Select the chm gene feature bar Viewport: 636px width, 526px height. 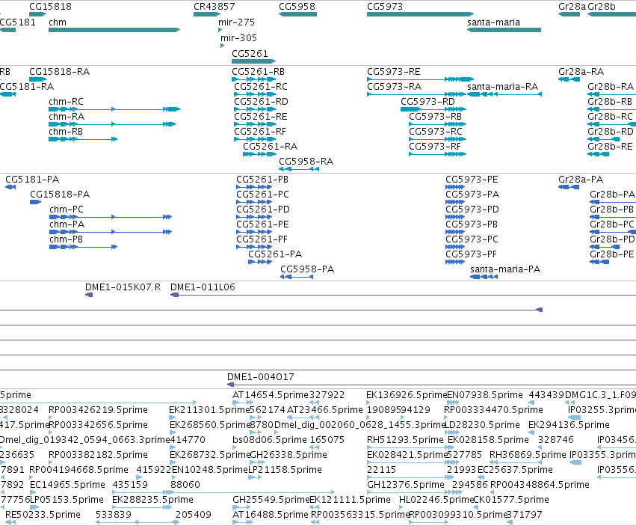pyautogui.click(x=114, y=30)
